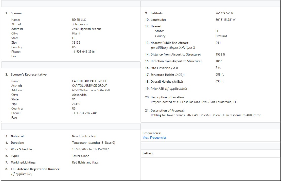Click the representative phone +1-1-703-256-2485

click(84, 113)
